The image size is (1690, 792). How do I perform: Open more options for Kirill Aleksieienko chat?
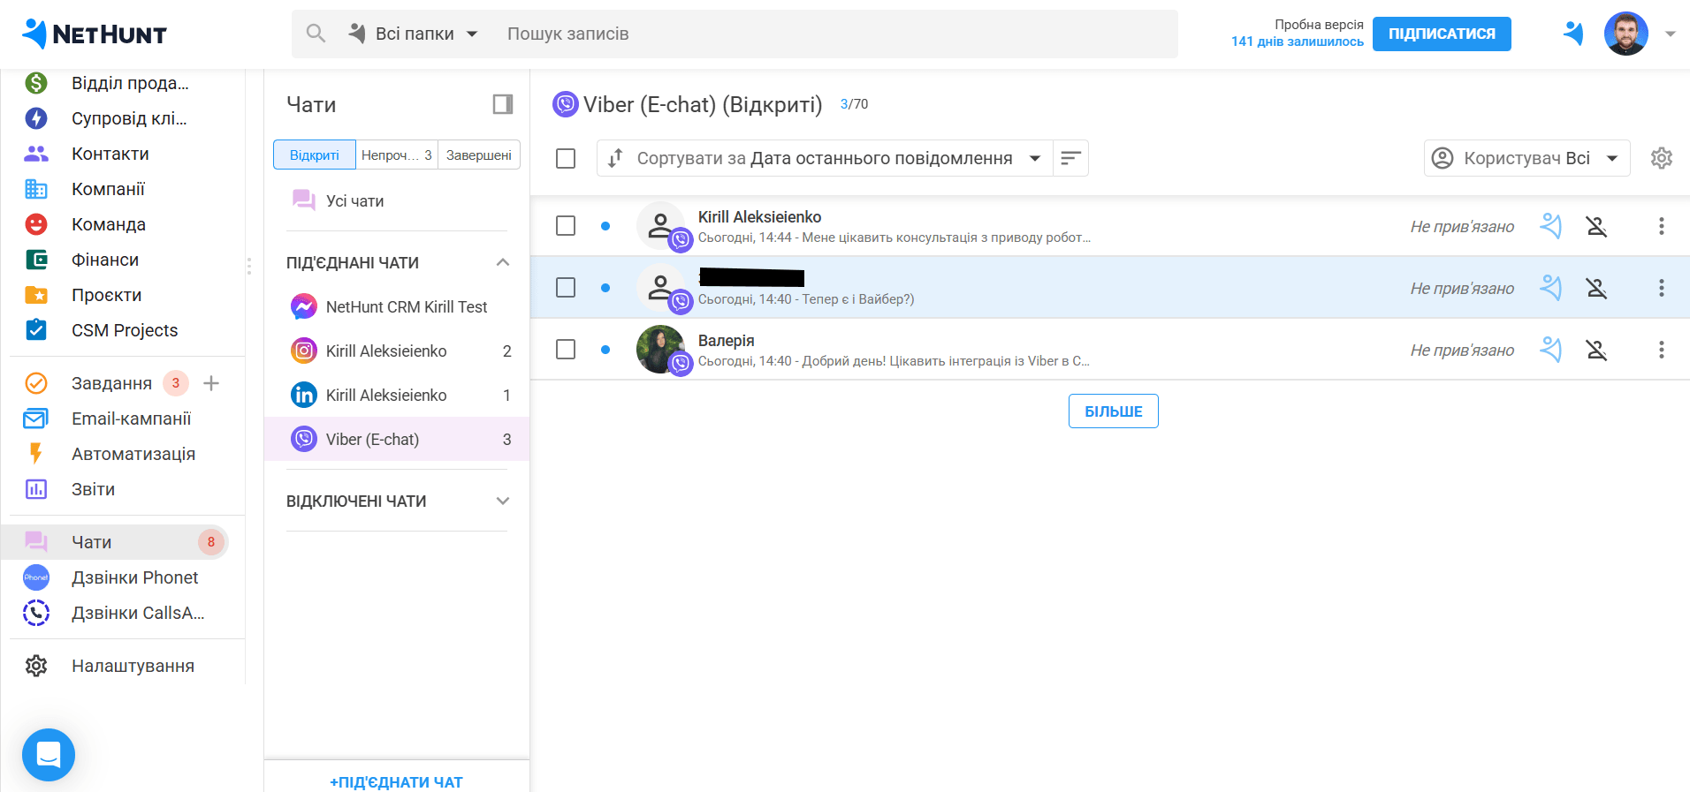pyautogui.click(x=1662, y=226)
